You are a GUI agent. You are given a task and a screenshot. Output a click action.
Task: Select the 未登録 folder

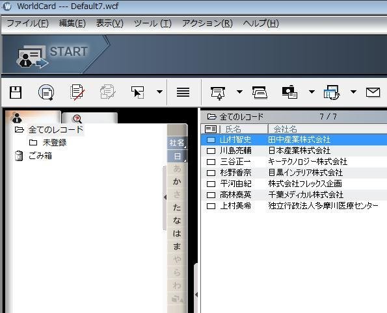[x=55, y=142]
